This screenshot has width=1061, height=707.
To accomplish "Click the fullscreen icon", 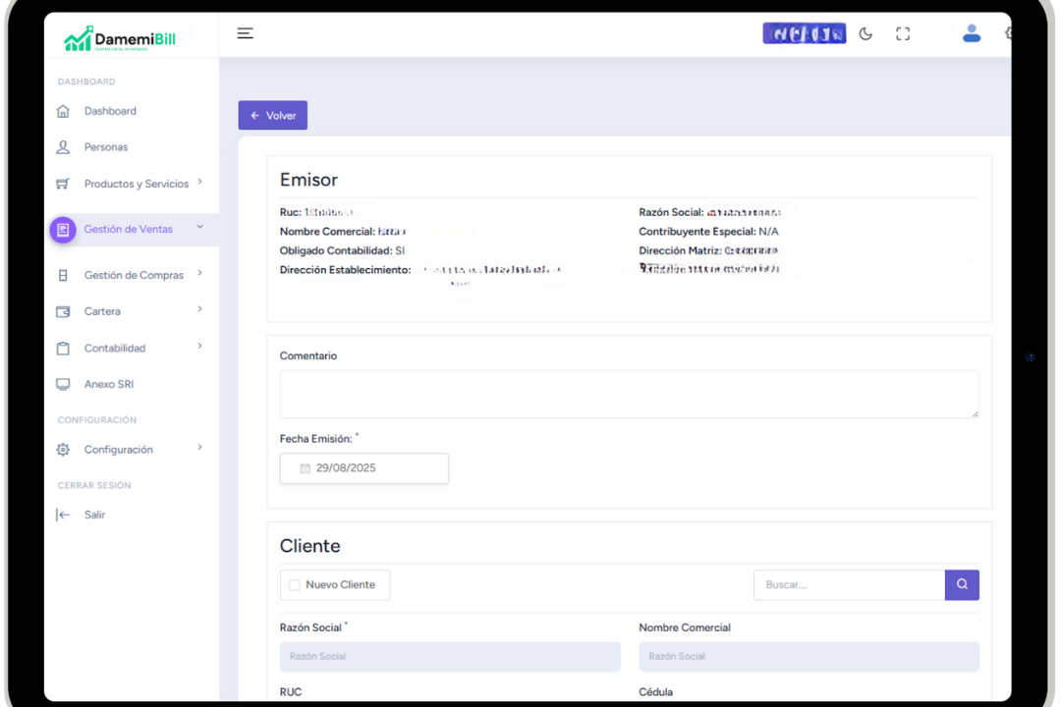I will click(x=903, y=33).
